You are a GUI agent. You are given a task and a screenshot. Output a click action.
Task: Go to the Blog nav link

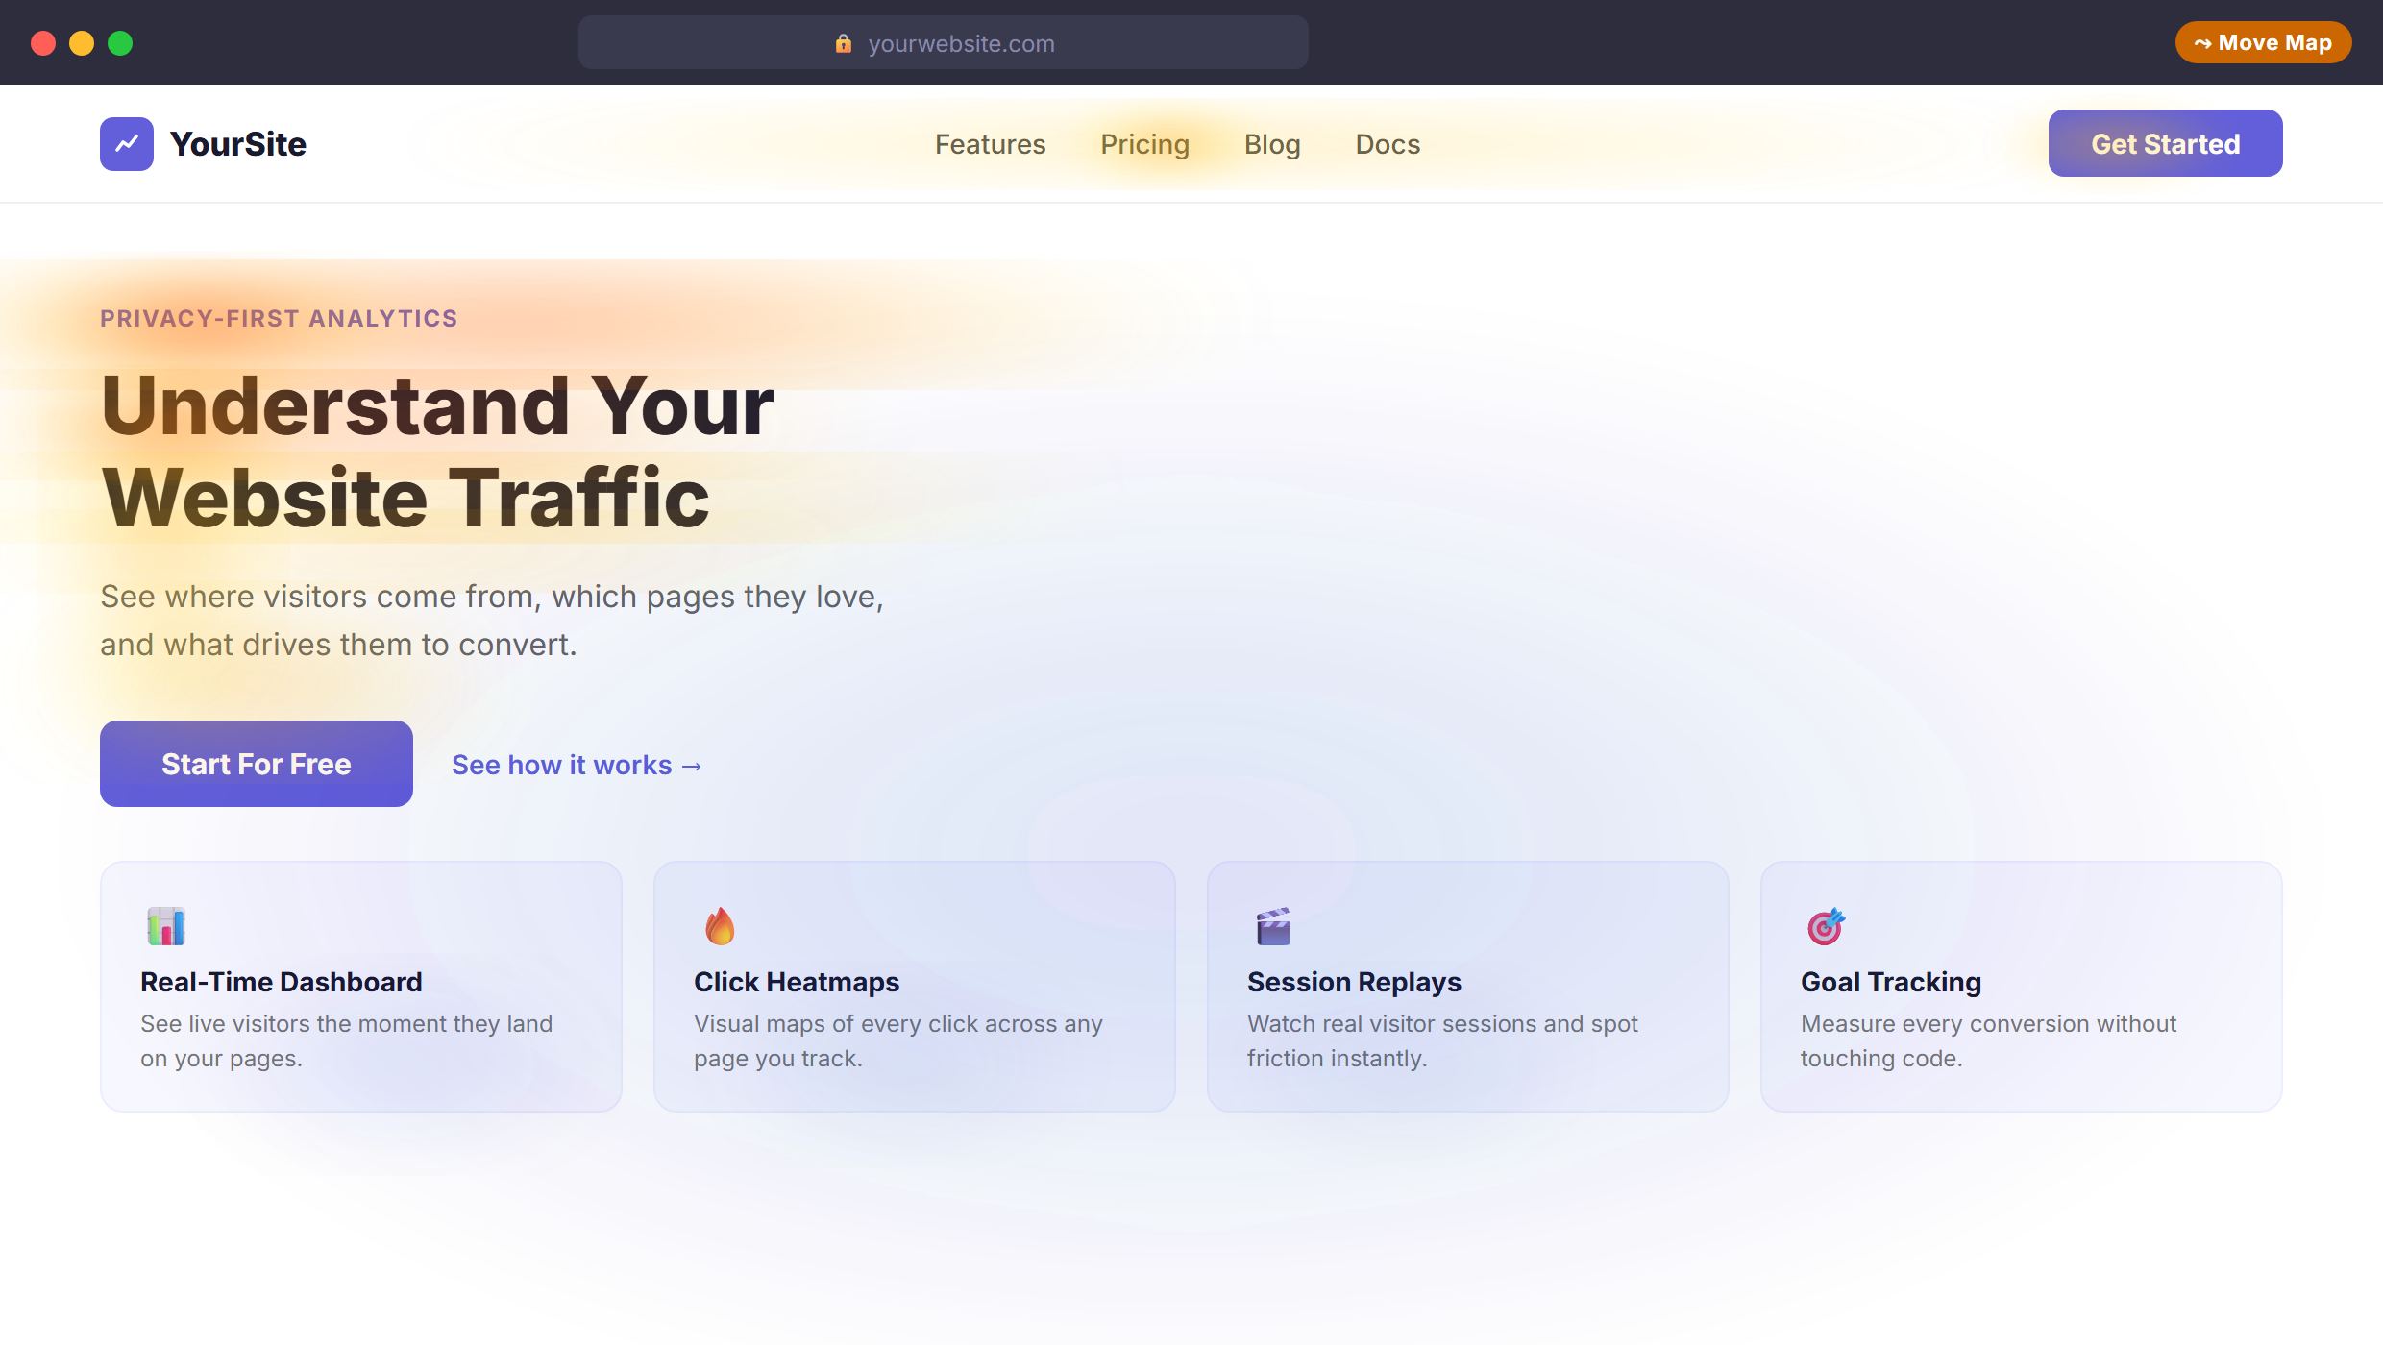coord(1272,144)
